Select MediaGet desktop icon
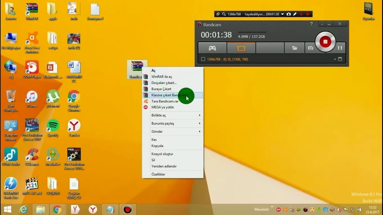 point(53,157)
